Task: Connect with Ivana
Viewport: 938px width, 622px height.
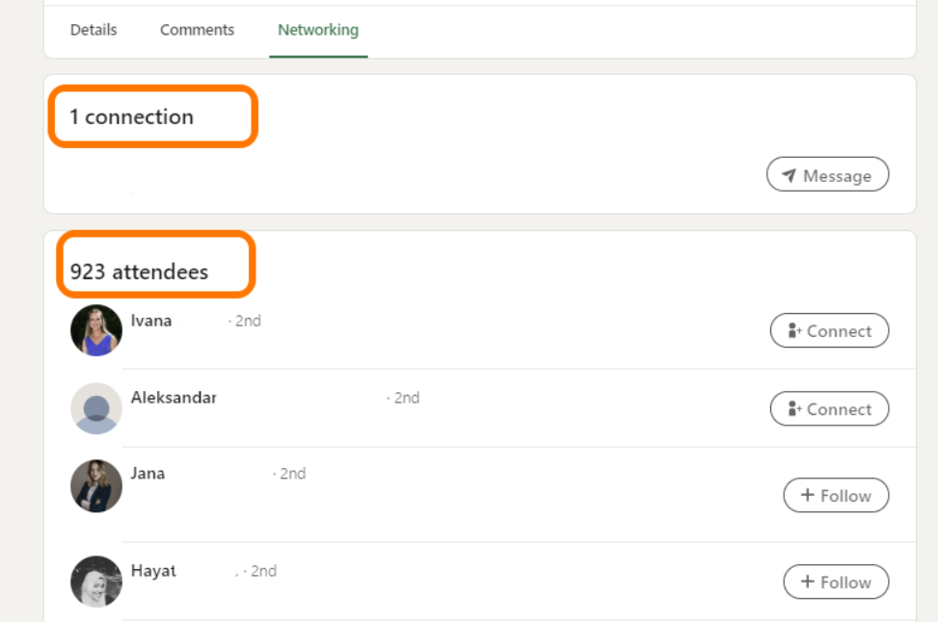Action: 829,330
